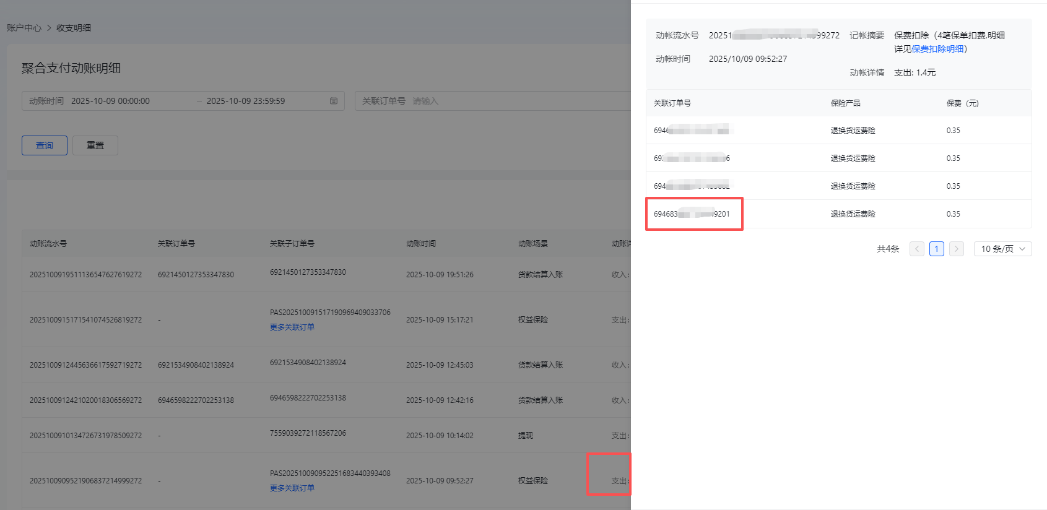The height and width of the screenshot is (510, 1047).
Task: Click time cell 2025-10-09 12:45:03
Action: [x=440, y=365]
